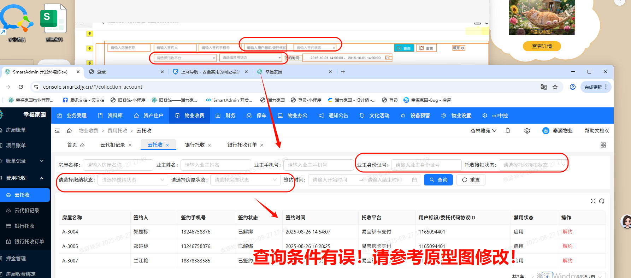Open the settings gear icon in header
The height and width of the screenshot is (278, 631).
click(x=527, y=131)
